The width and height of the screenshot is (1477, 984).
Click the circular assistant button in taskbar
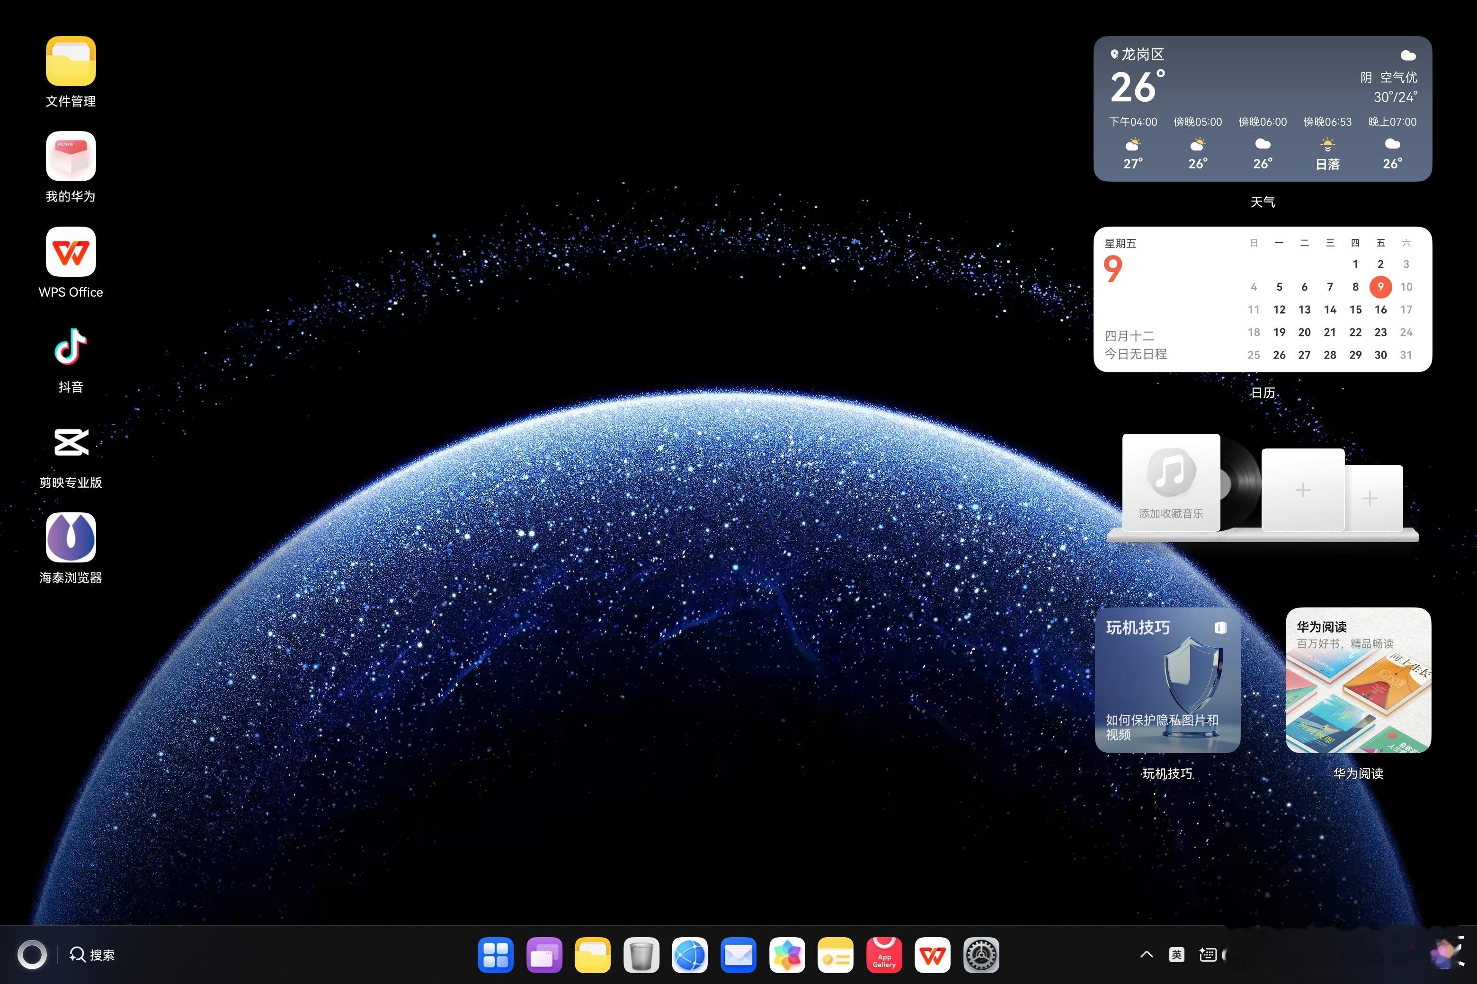pos(32,955)
